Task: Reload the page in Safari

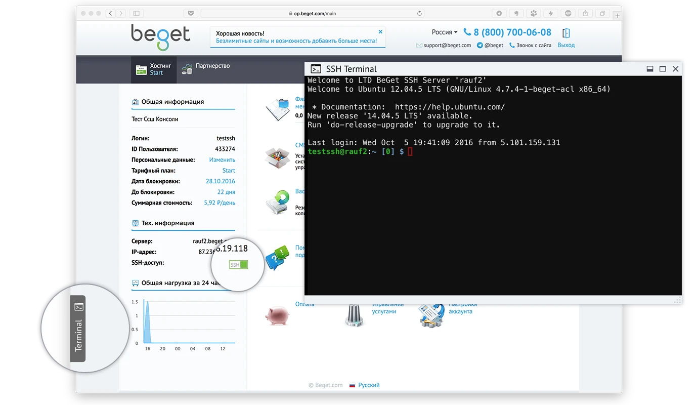Action: pyautogui.click(x=419, y=14)
